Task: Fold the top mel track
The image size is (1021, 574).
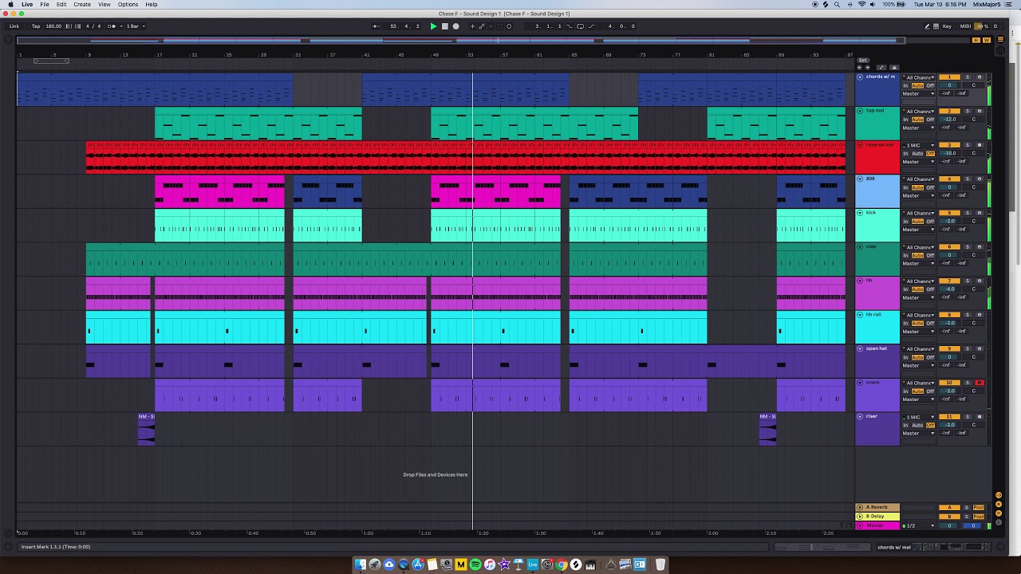Action: click(860, 111)
